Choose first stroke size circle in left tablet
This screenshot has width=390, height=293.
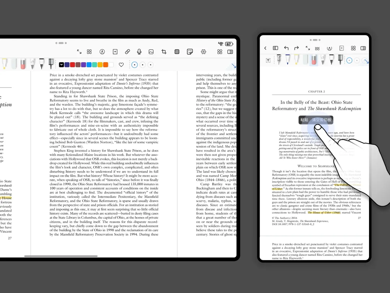[x=135, y=65]
